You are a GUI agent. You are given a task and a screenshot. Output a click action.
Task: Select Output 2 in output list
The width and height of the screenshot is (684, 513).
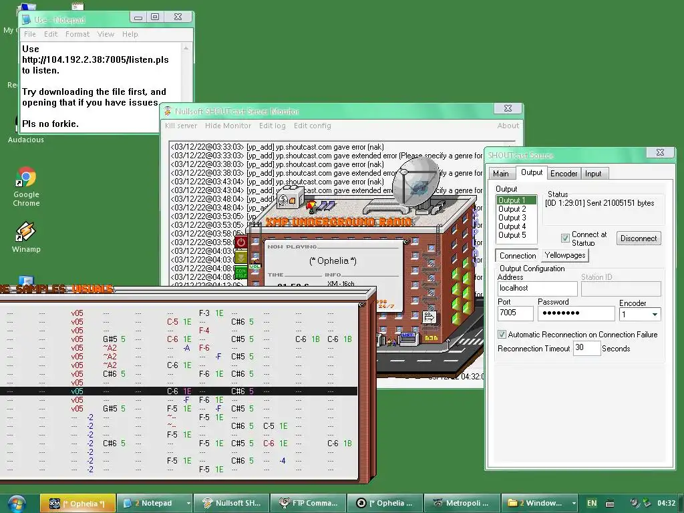(516, 209)
